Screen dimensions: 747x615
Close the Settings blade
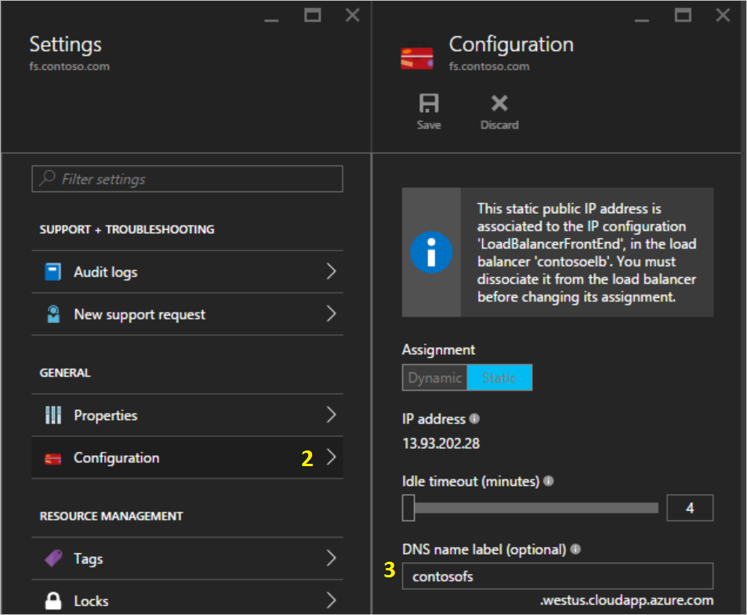point(353,15)
